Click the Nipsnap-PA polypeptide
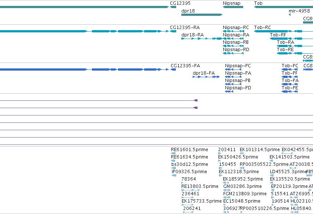This screenshot has width=313, height=214. 238,73
